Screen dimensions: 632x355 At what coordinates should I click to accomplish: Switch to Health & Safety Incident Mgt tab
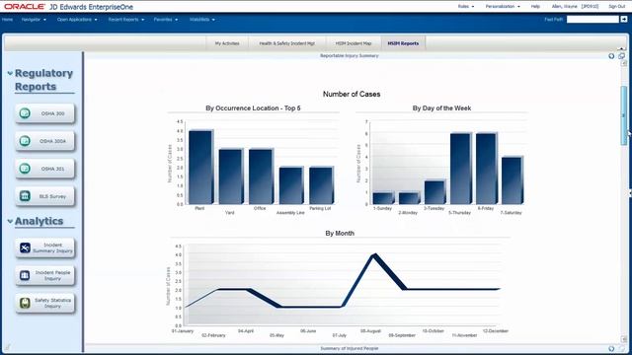coord(287,43)
